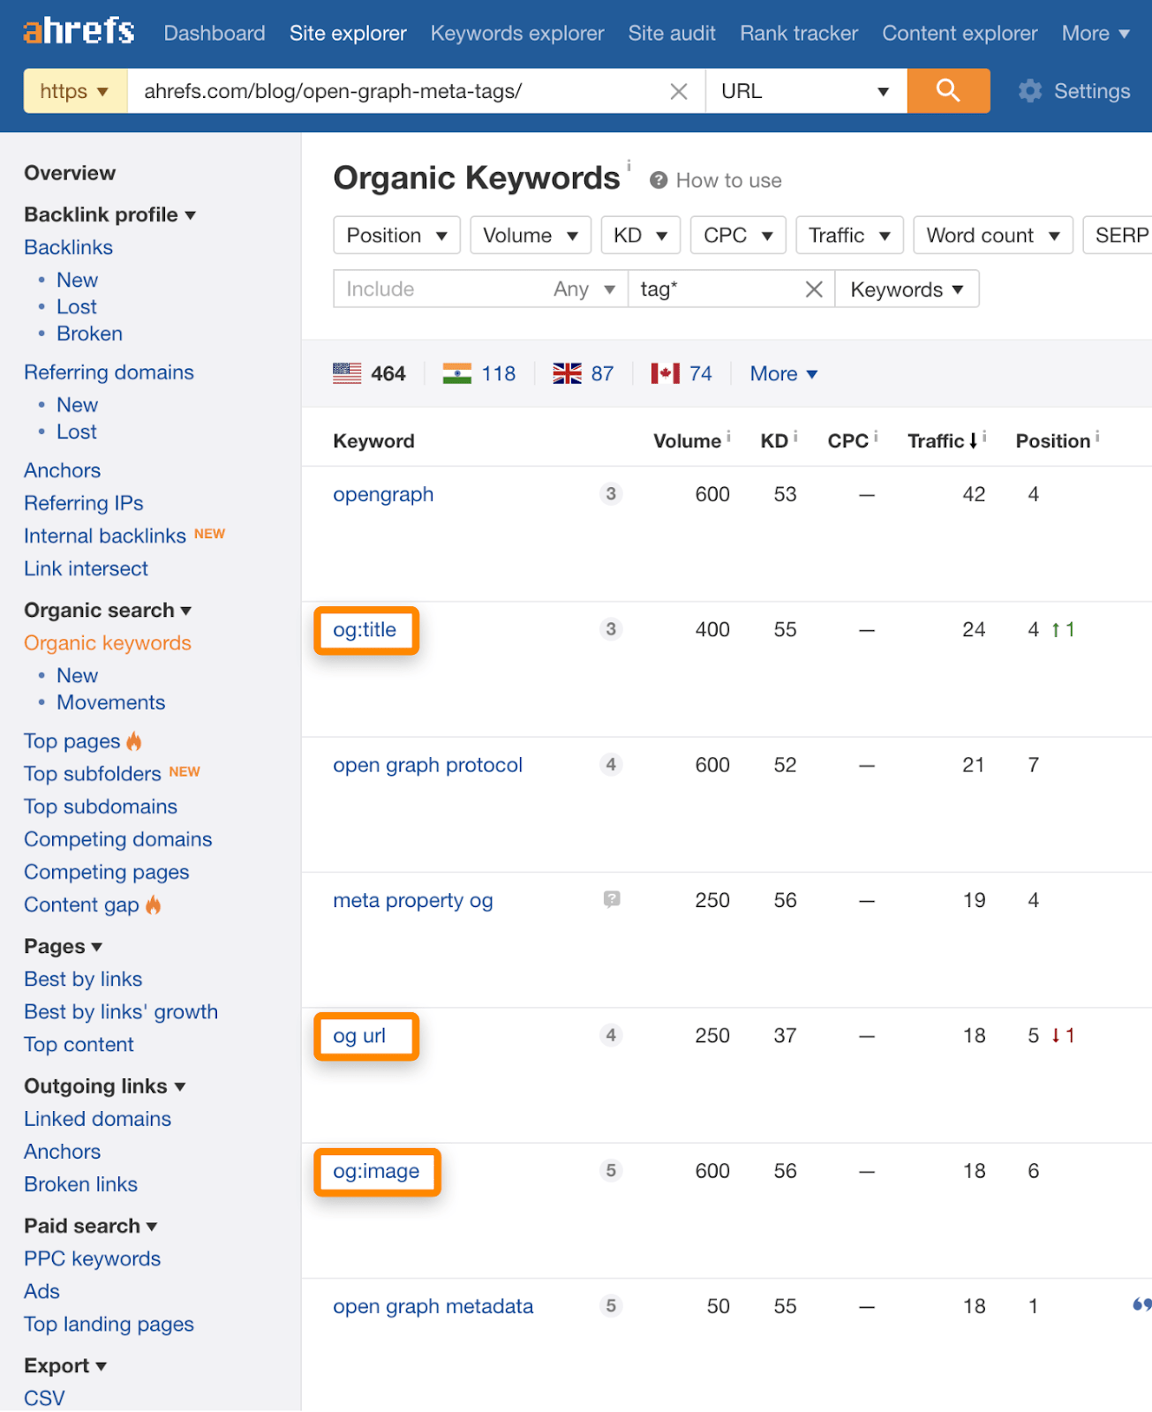This screenshot has width=1152, height=1412.
Task: Click the Position column info icon
Action: (1097, 436)
